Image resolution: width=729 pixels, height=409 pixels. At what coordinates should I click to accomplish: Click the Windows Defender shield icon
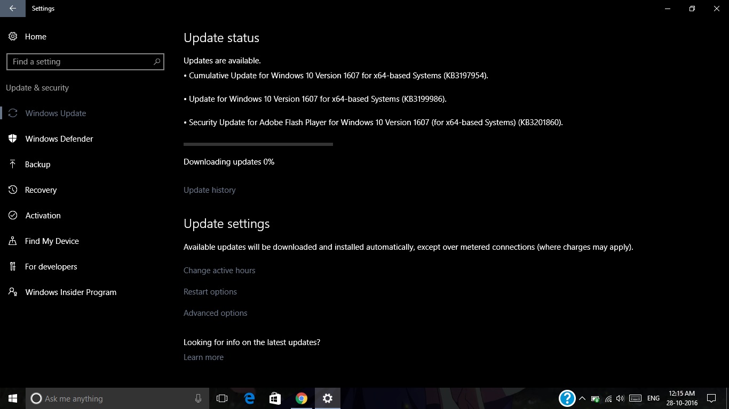click(x=13, y=139)
